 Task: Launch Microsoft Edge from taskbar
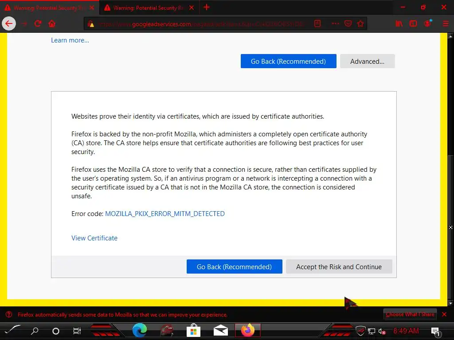140,330
